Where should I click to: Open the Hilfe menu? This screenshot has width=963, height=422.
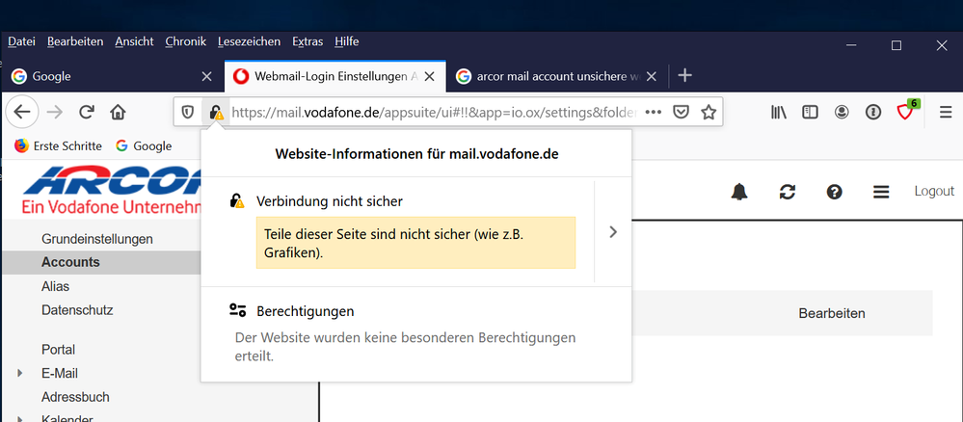coord(346,41)
